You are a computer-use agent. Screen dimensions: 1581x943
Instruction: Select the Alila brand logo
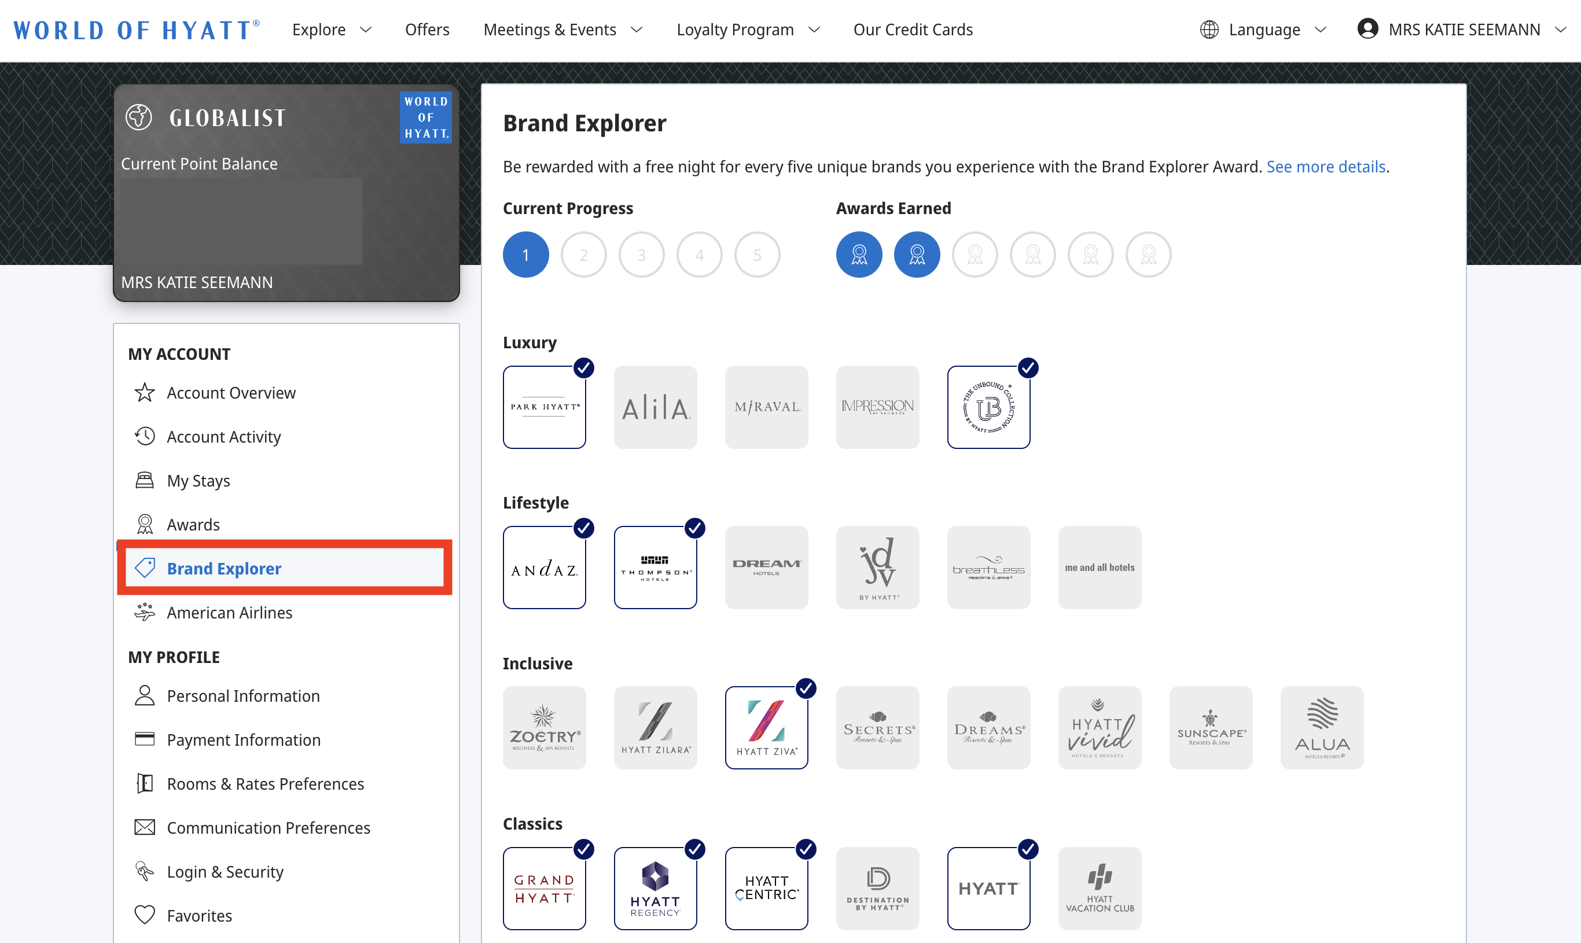tap(656, 407)
